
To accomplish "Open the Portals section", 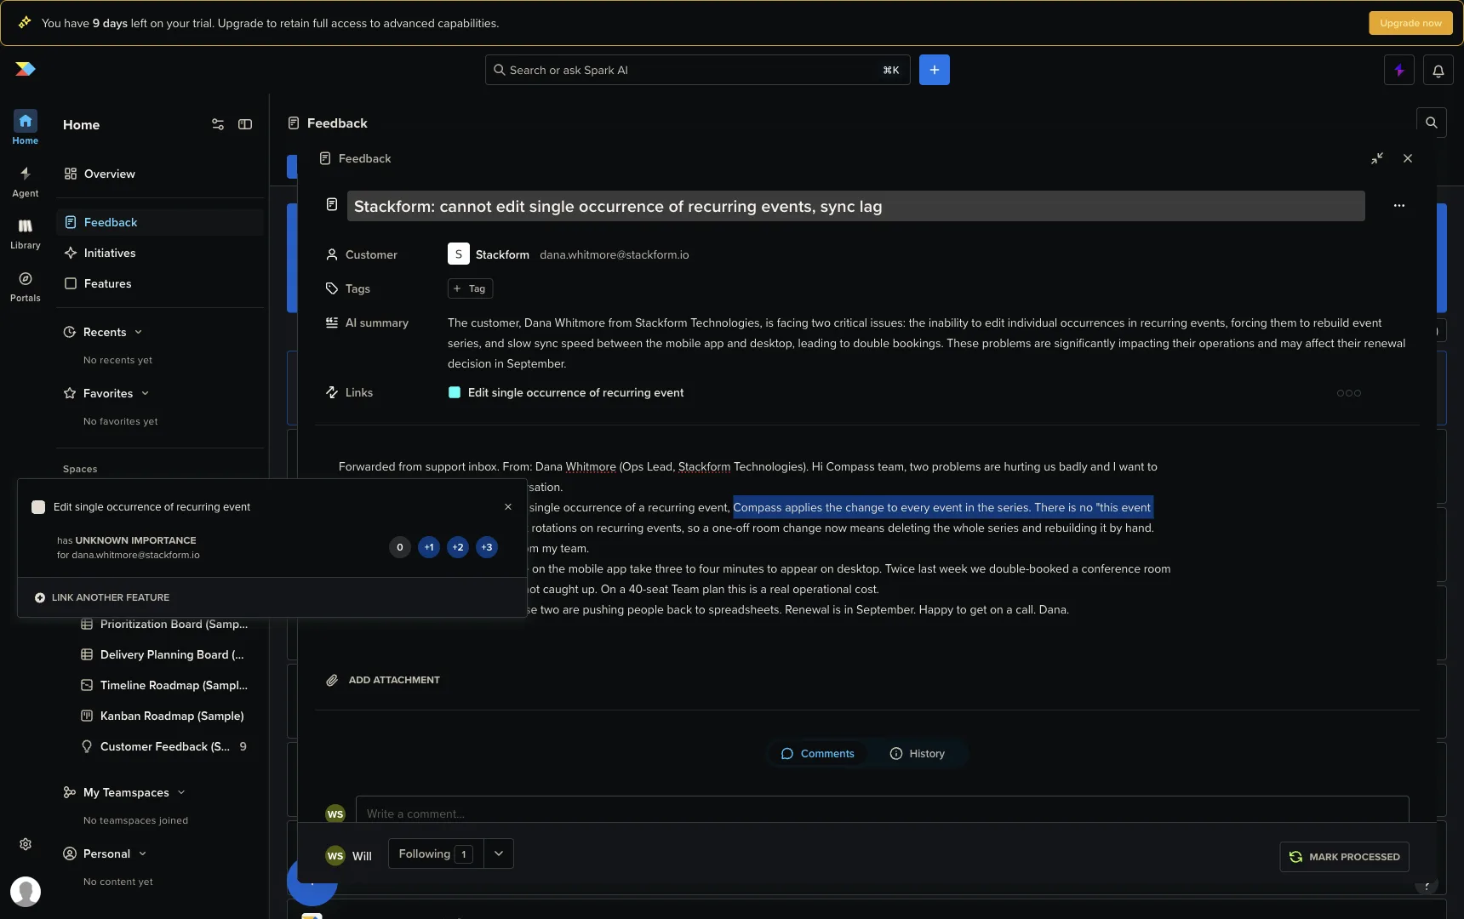I will tap(26, 287).
